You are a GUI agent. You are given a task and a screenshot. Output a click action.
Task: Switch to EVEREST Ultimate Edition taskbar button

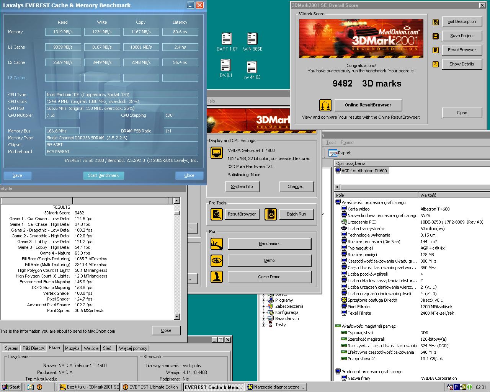click(152, 387)
